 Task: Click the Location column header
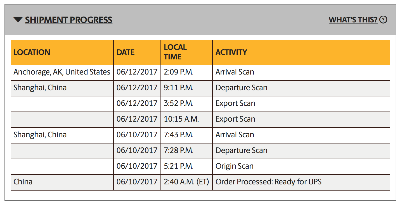pyautogui.click(x=62, y=53)
